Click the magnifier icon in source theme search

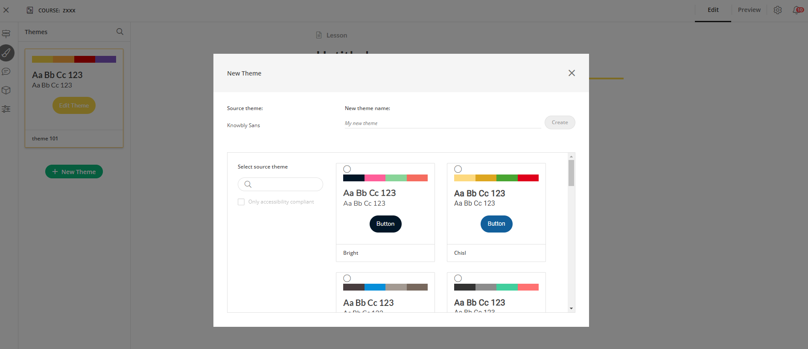pyautogui.click(x=248, y=184)
